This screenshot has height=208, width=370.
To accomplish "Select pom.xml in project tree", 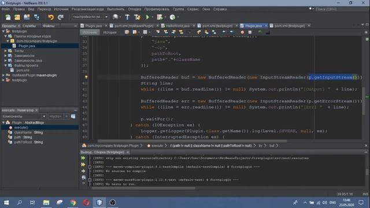I will click(23, 70).
